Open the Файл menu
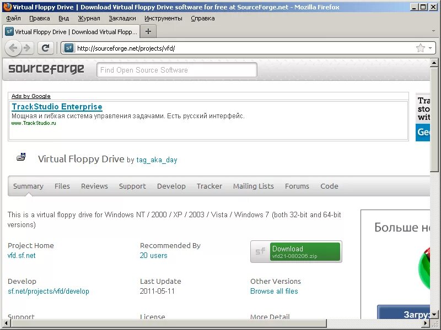The image size is (441, 330). click(13, 18)
